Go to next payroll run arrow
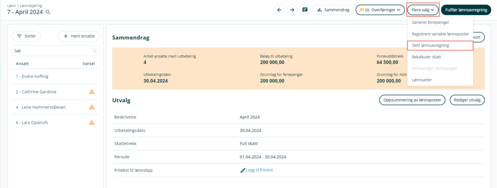 tap(292, 10)
